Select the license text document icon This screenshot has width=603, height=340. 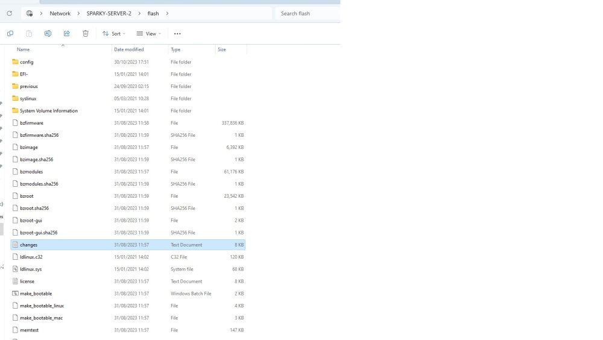tap(15, 281)
